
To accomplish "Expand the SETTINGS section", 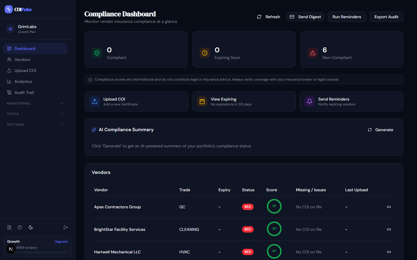I will [x=35, y=125].
